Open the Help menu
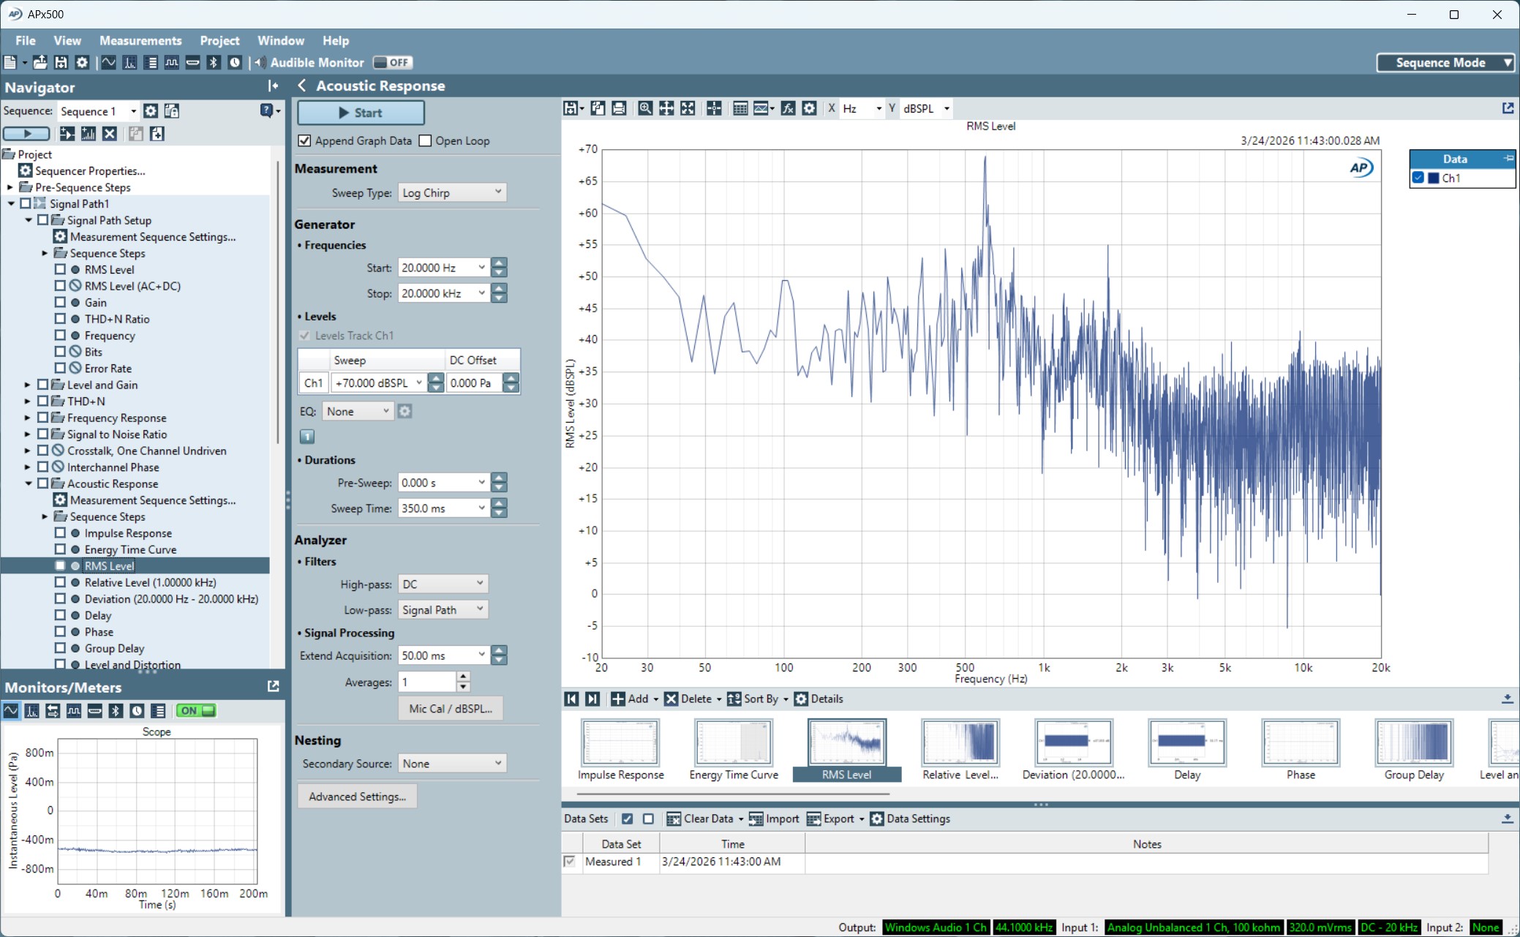The width and height of the screenshot is (1520, 937). pyautogui.click(x=336, y=41)
